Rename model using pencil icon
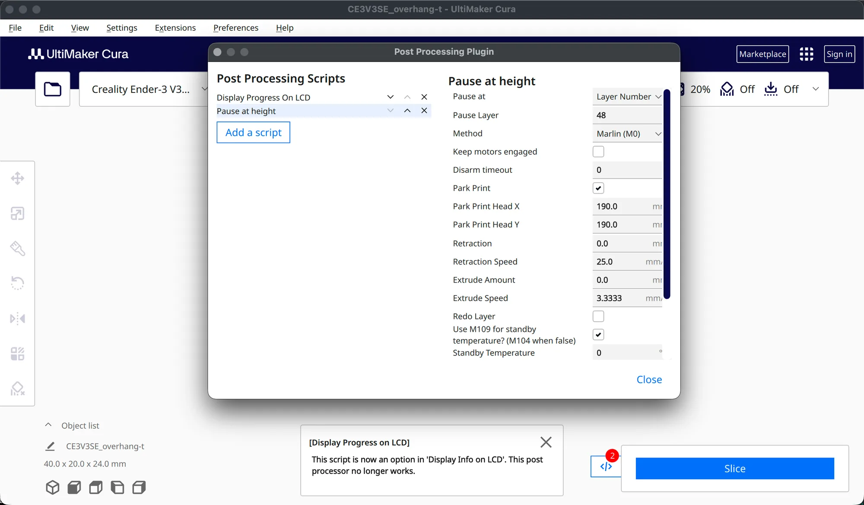This screenshot has width=864, height=505. pyautogui.click(x=50, y=446)
